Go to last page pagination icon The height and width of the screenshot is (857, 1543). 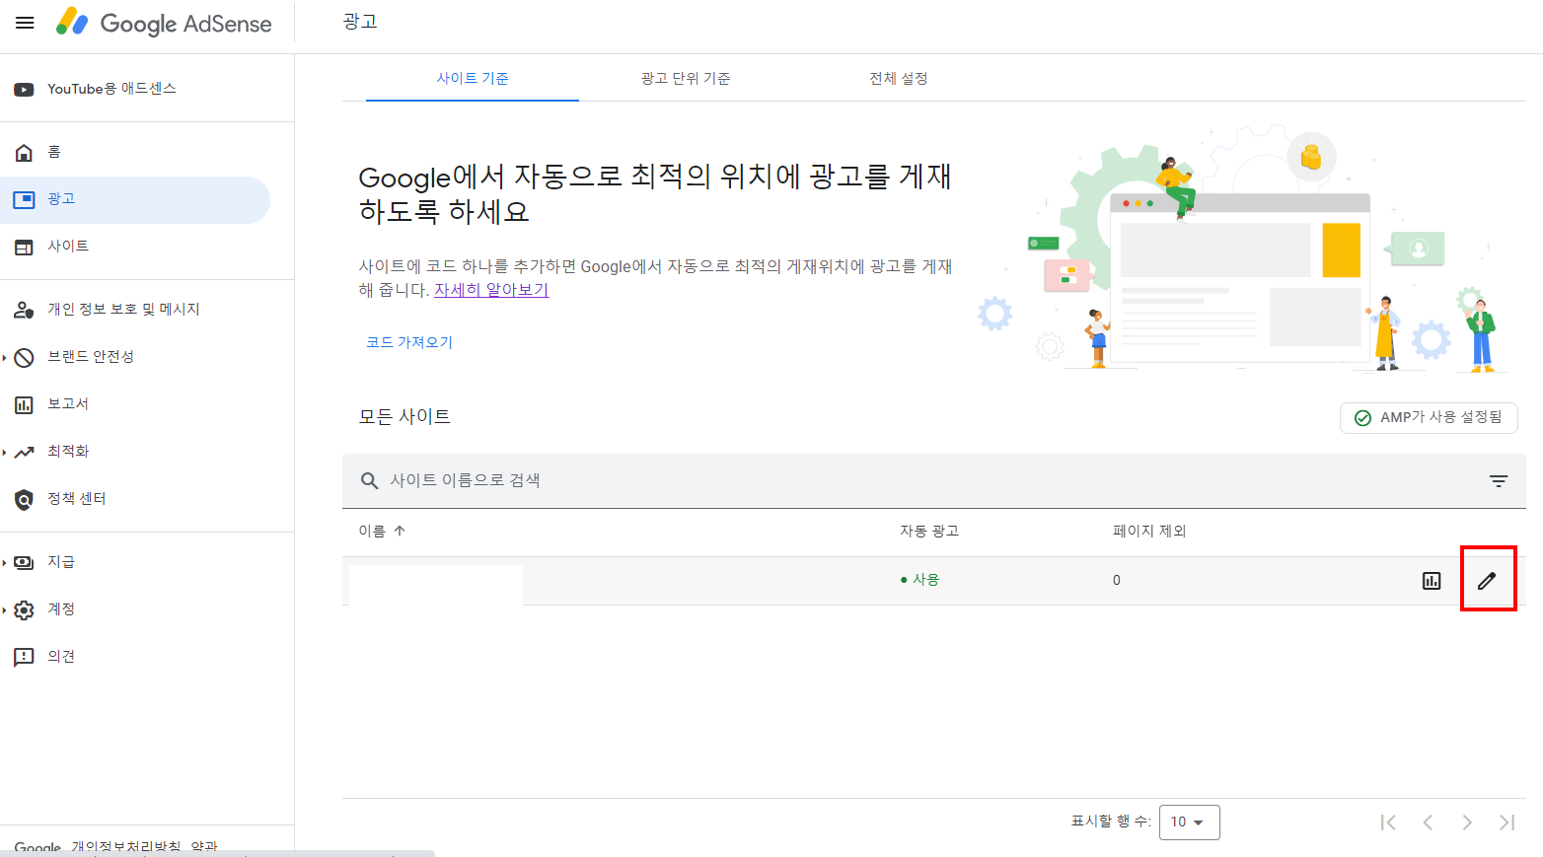(x=1506, y=822)
